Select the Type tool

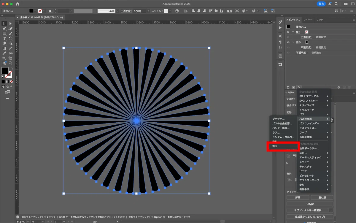pyautogui.click(x=4, y=38)
